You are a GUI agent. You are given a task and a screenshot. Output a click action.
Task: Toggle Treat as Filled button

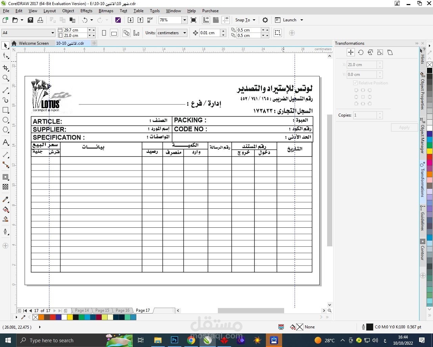pos(278,33)
